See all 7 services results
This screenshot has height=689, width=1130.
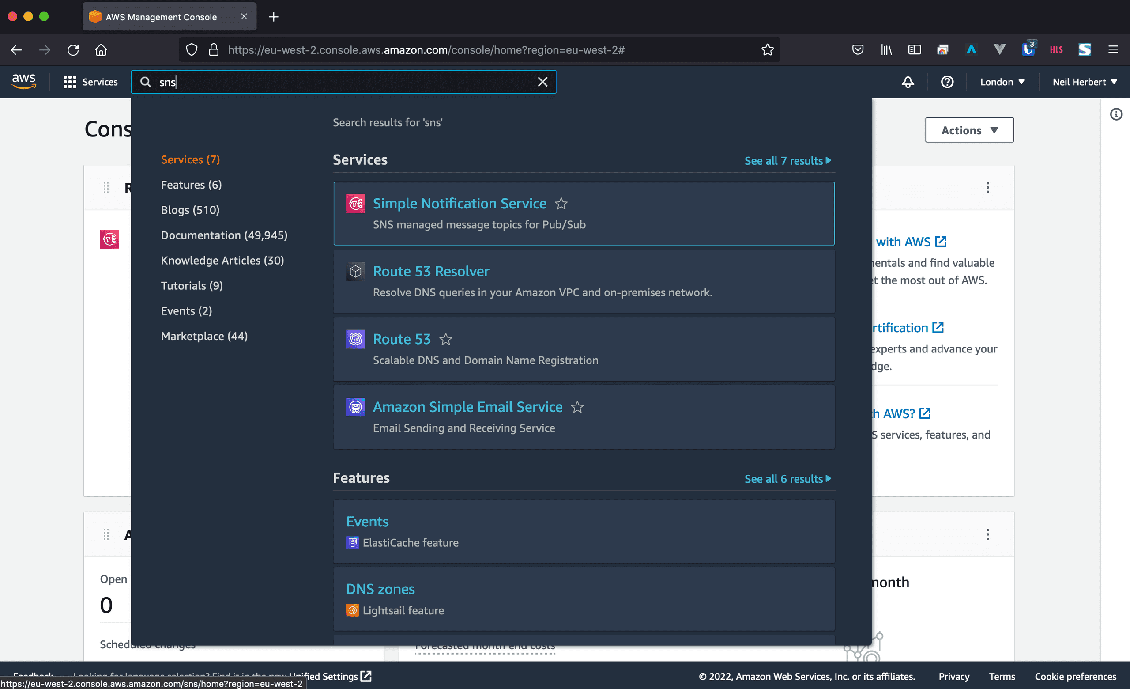787,161
